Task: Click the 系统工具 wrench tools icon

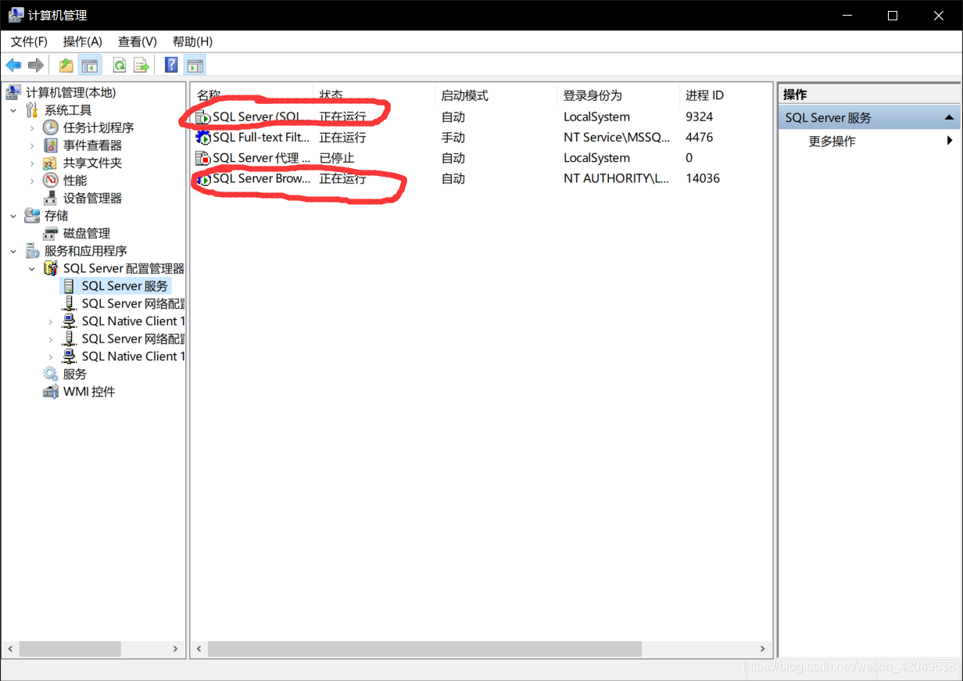Action: pos(31,110)
